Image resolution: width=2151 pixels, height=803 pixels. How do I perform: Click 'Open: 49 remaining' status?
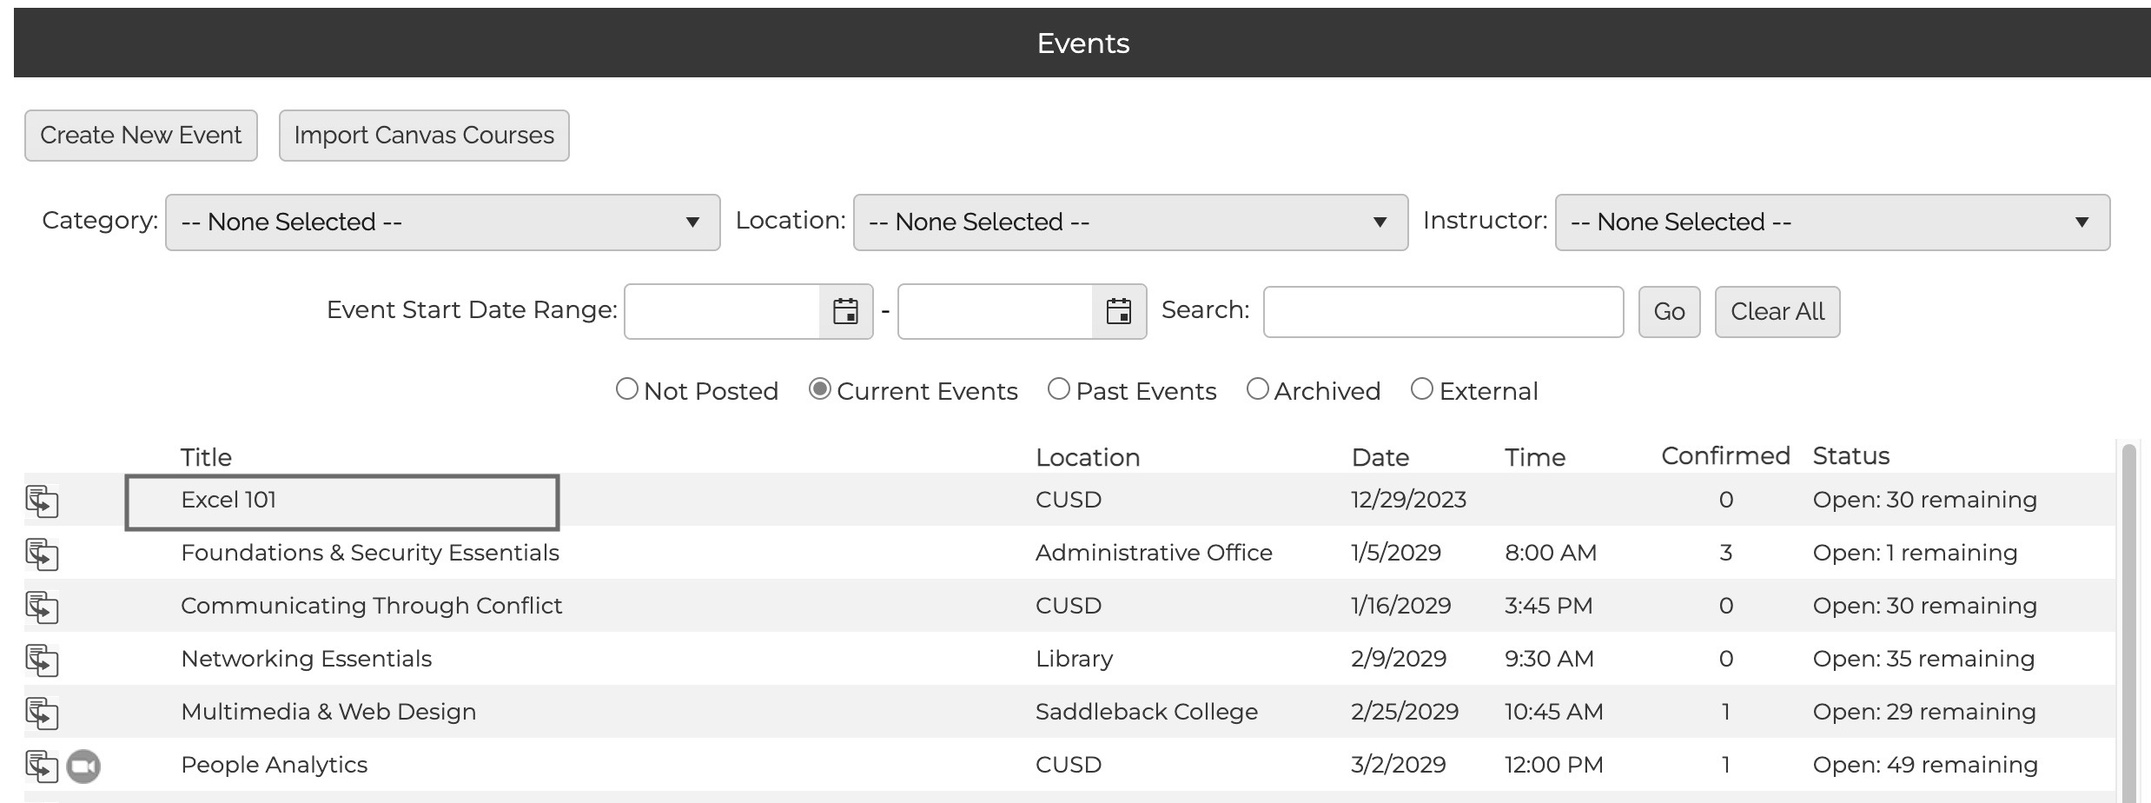pyautogui.click(x=1925, y=765)
